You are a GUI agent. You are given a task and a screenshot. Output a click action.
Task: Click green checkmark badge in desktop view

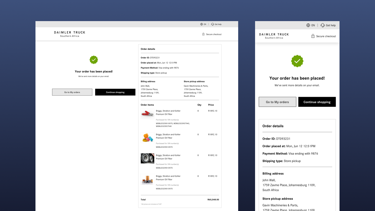94,60
